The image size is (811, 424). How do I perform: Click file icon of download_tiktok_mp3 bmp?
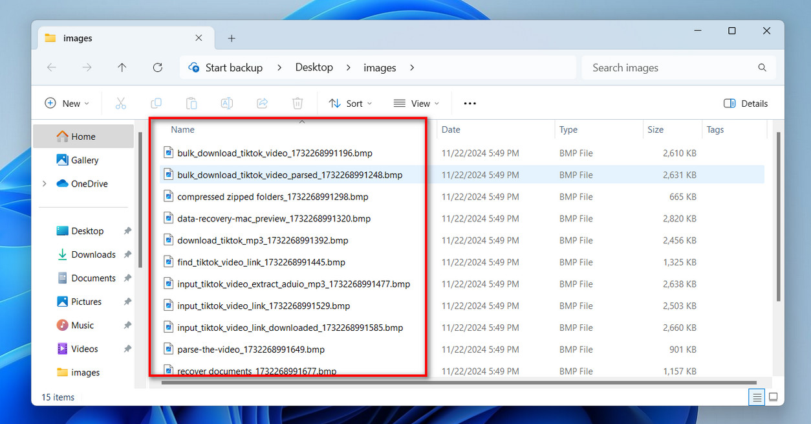pos(168,240)
